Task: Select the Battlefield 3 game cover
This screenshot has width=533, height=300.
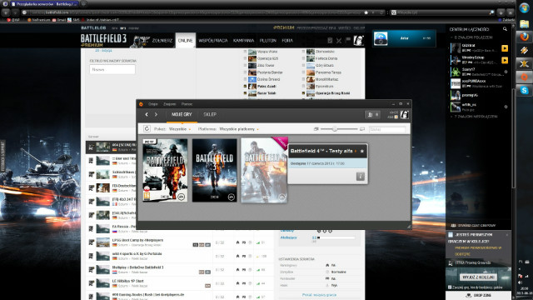Action: pyautogui.click(x=215, y=170)
